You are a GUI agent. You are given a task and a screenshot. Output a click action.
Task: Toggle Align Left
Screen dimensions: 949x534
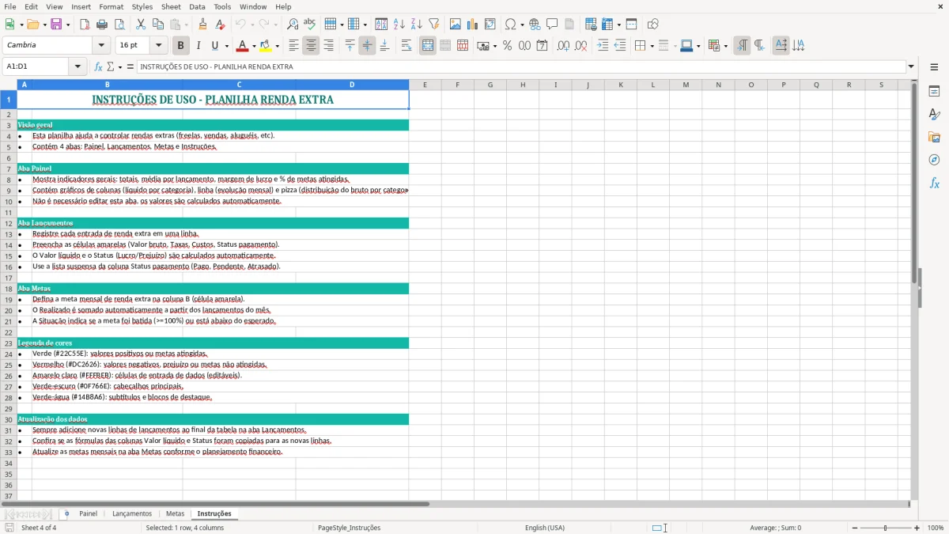tap(293, 46)
